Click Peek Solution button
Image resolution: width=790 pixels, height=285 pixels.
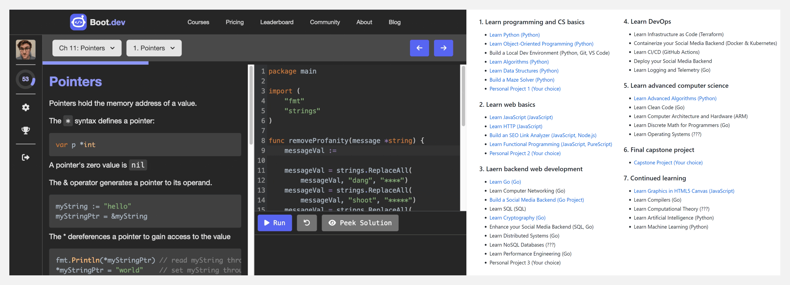(360, 223)
